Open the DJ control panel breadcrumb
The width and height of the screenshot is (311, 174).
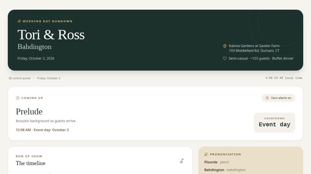point(20,78)
